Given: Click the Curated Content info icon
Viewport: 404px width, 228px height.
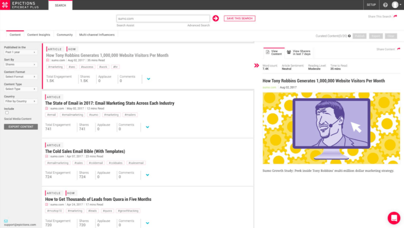Looking at the screenshot, I should pyautogui.click(x=349, y=36).
